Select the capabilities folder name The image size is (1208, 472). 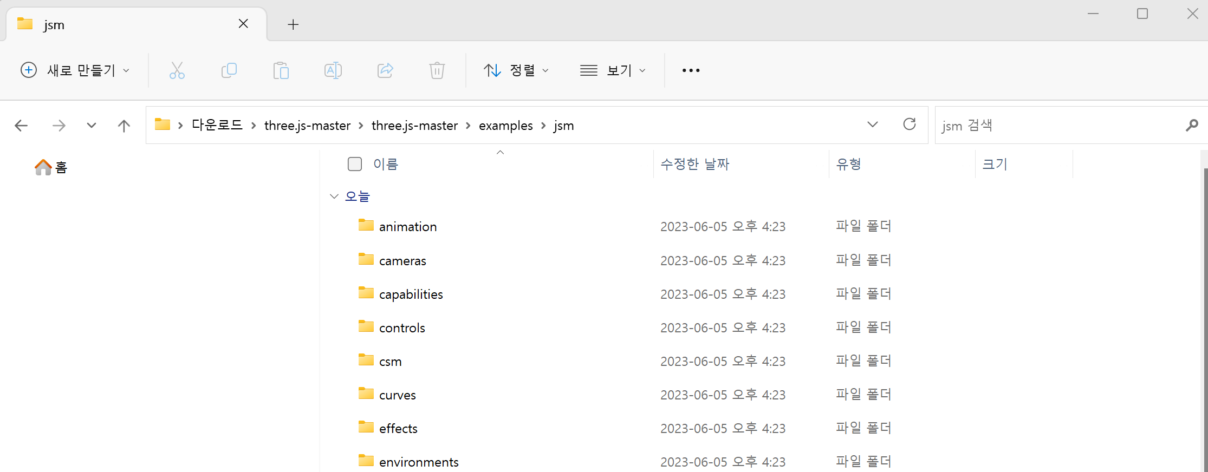[411, 294]
